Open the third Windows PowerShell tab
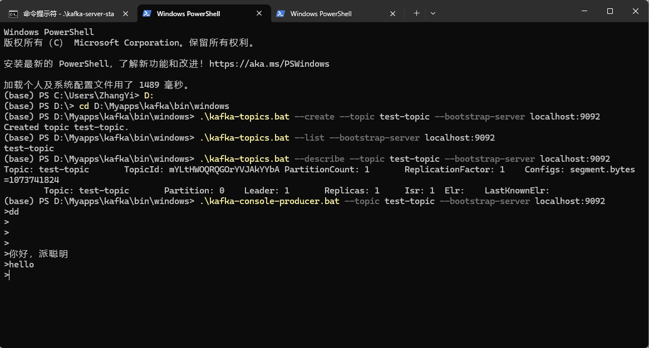This screenshot has height=348, width=649. pos(337,14)
